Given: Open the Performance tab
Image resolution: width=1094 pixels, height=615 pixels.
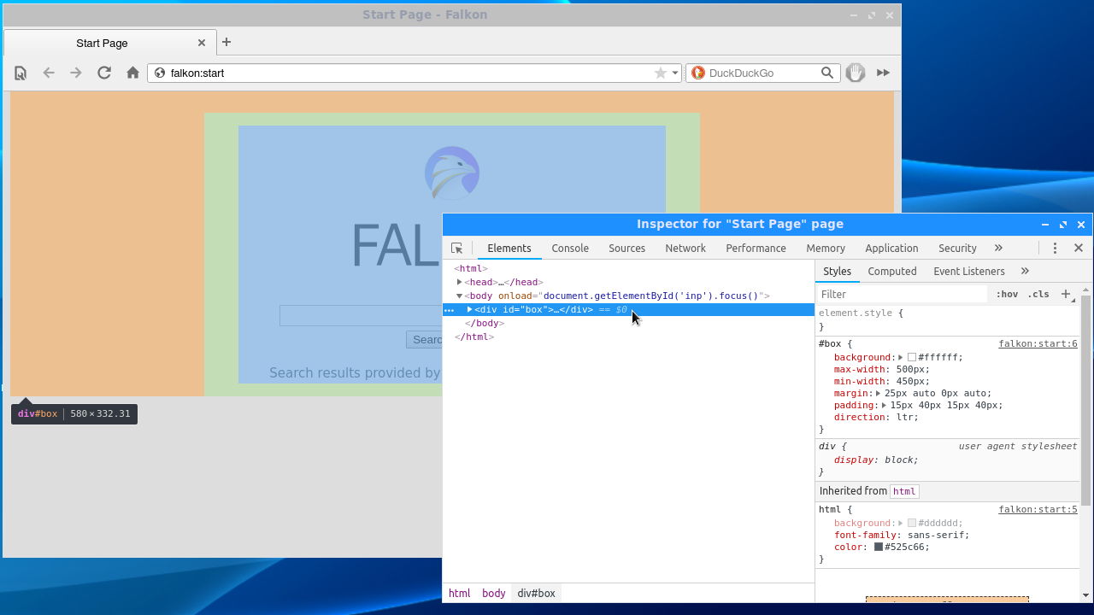Looking at the screenshot, I should pyautogui.click(x=756, y=249).
